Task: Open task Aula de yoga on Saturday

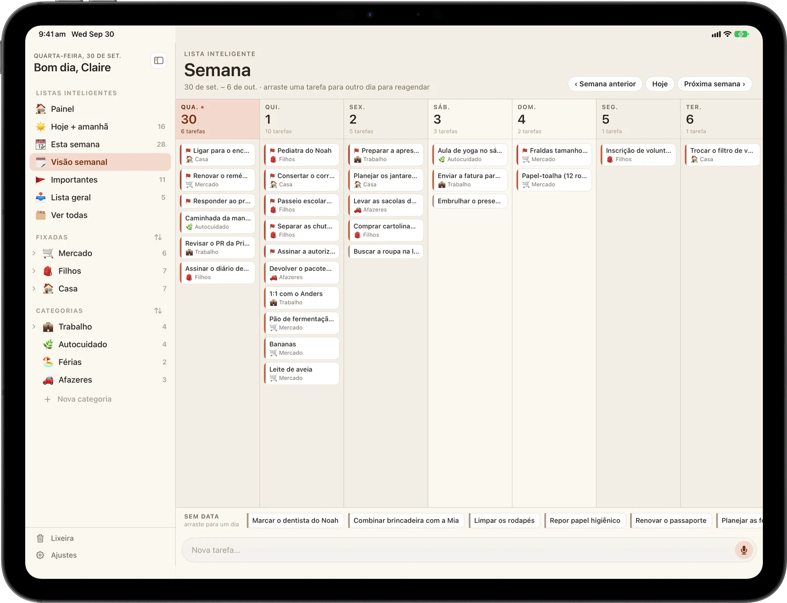Action: (470, 155)
